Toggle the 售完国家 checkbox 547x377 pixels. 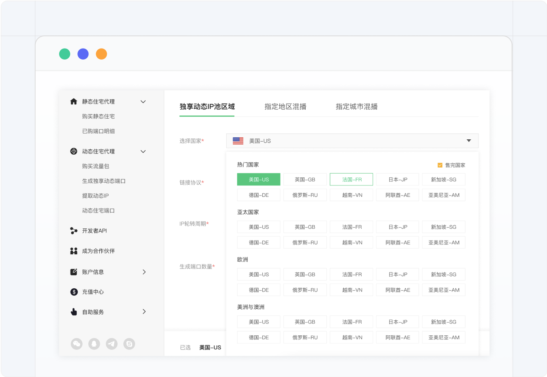440,165
